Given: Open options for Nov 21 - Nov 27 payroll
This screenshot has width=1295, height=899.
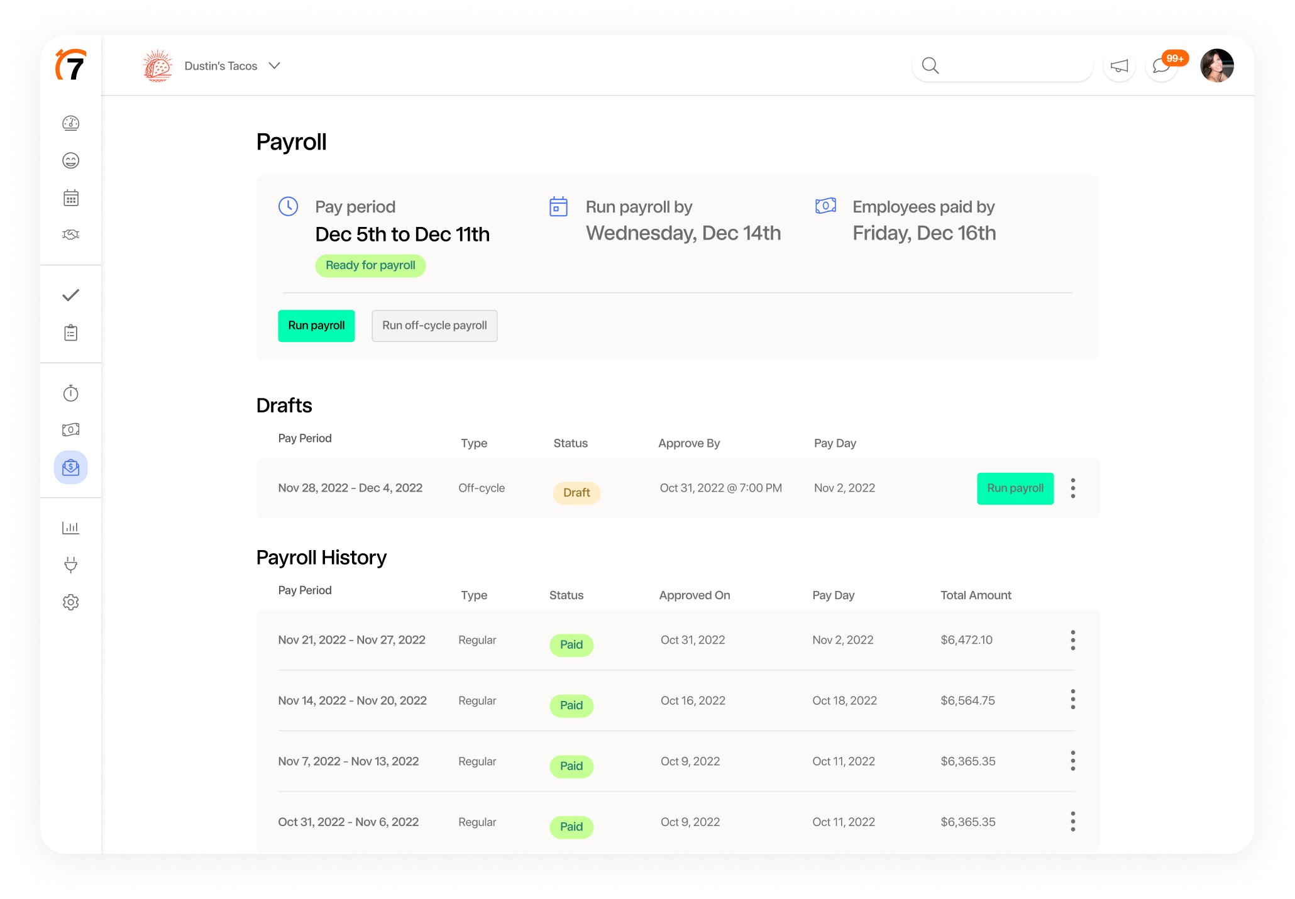Looking at the screenshot, I should [x=1072, y=640].
